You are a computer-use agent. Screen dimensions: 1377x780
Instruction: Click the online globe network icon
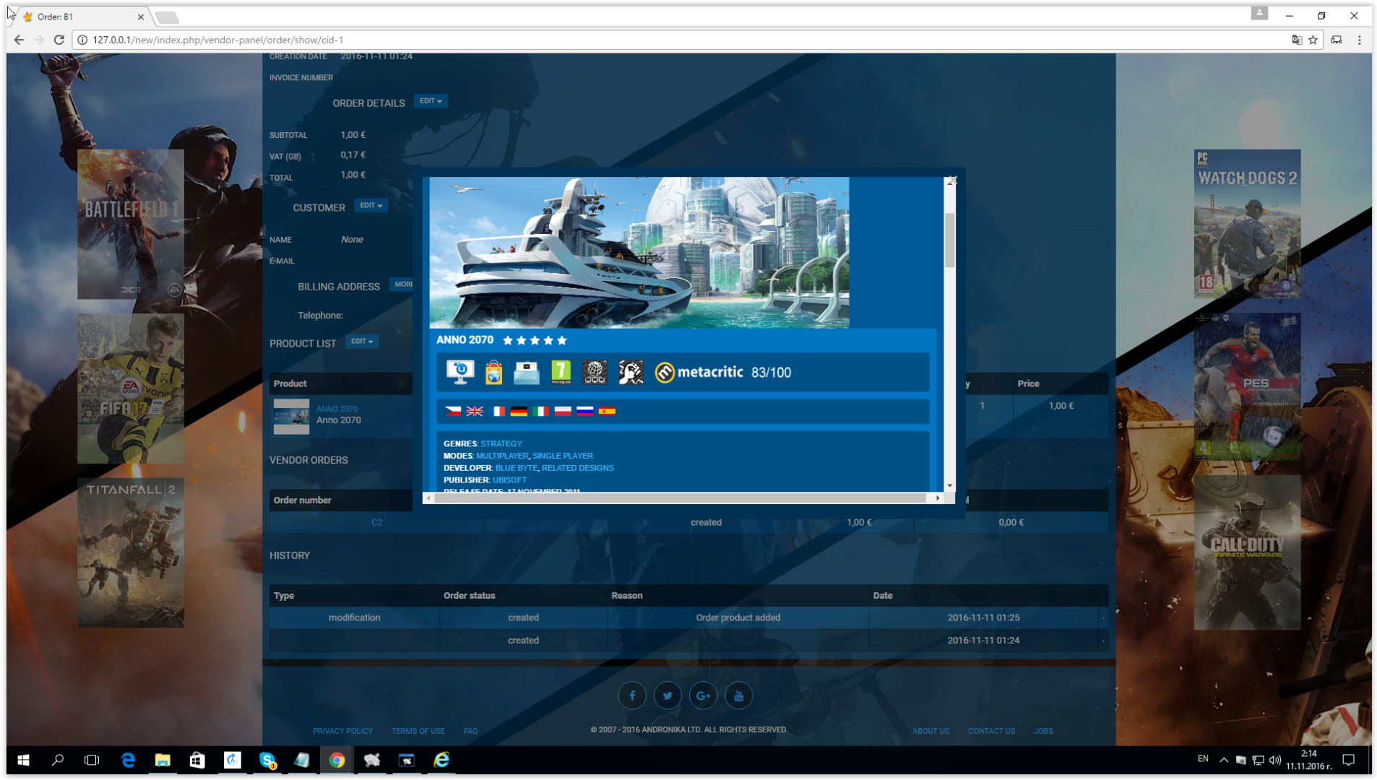595,372
